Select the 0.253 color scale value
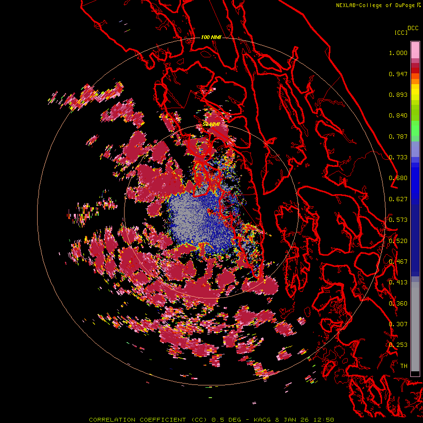Screen dimensions: 423x423 pyautogui.click(x=398, y=345)
